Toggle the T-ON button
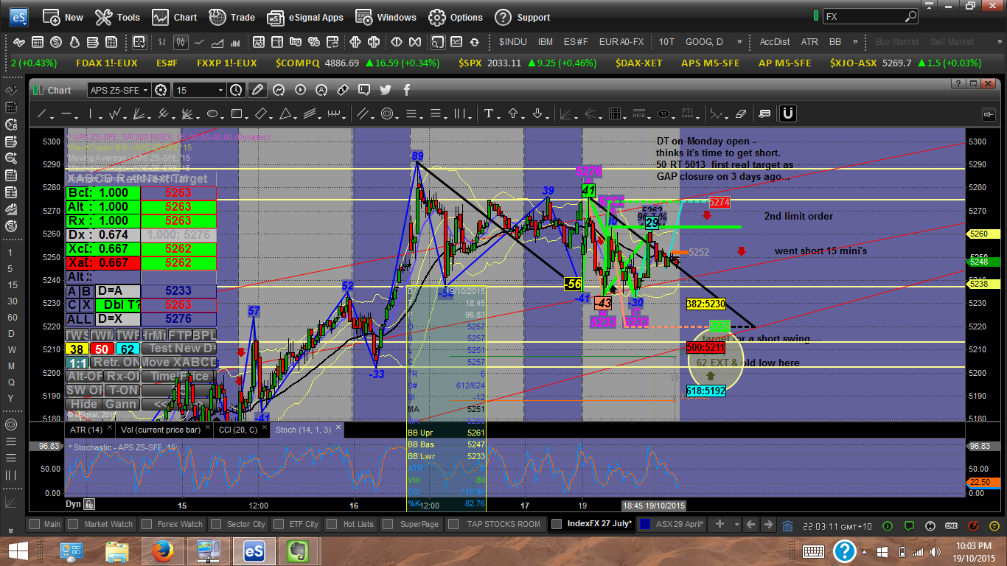1007x566 pixels. click(x=122, y=390)
